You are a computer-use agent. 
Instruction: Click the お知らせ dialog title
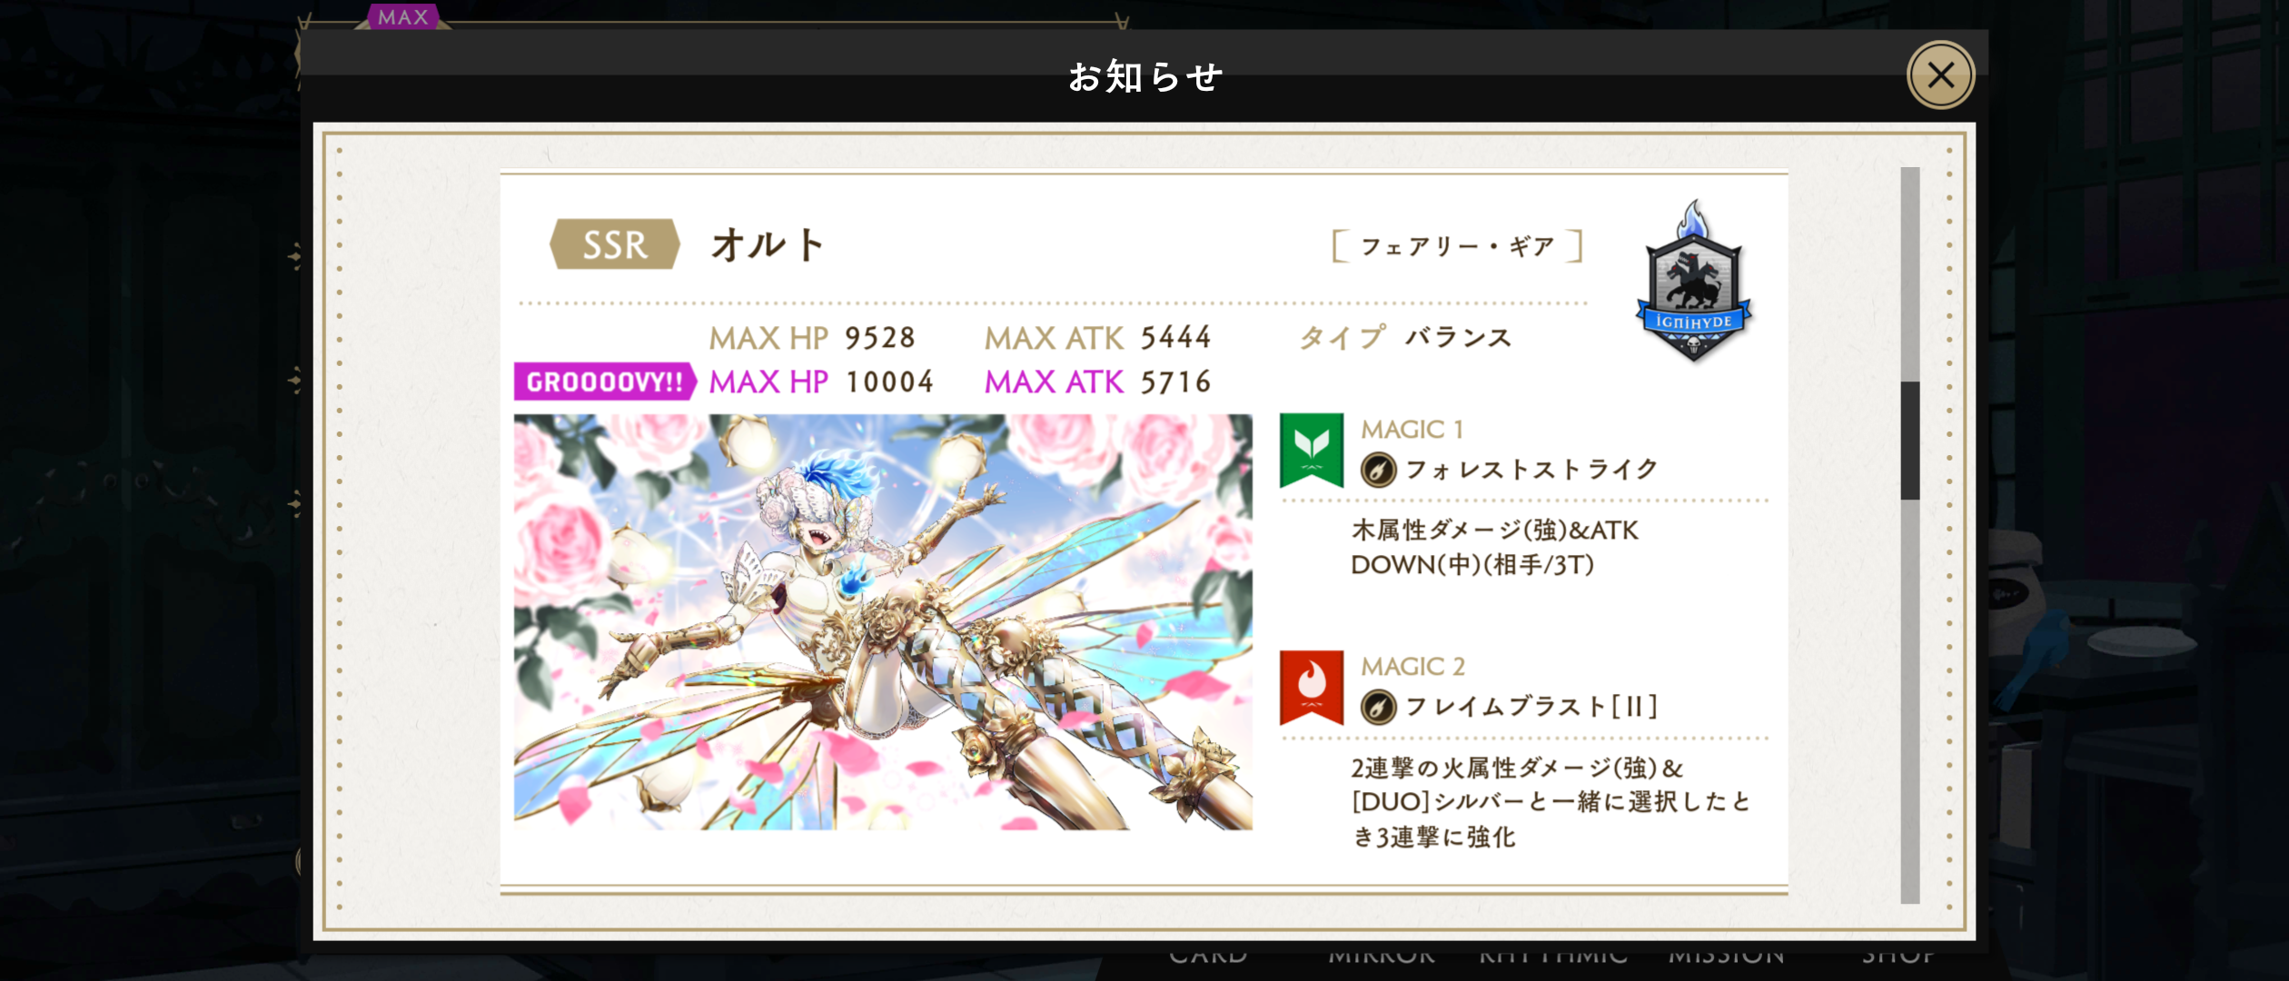point(1145,76)
